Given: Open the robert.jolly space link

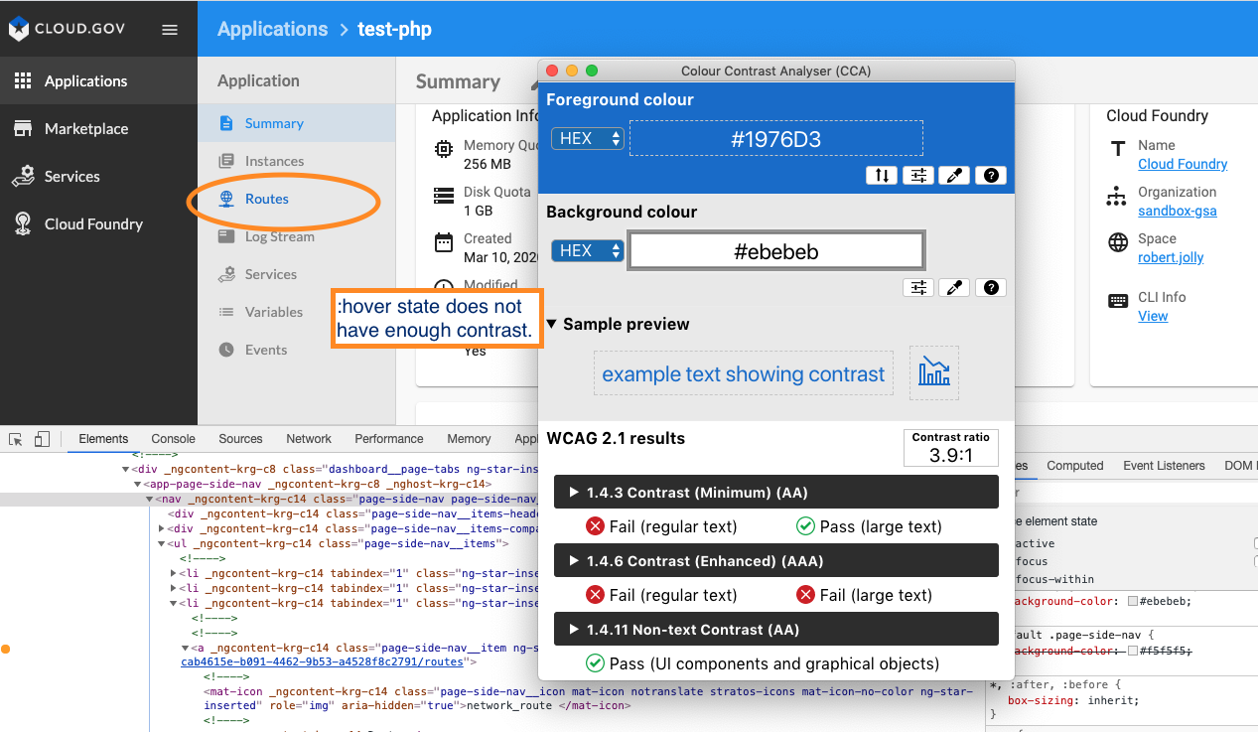Looking at the screenshot, I should click(x=1171, y=258).
